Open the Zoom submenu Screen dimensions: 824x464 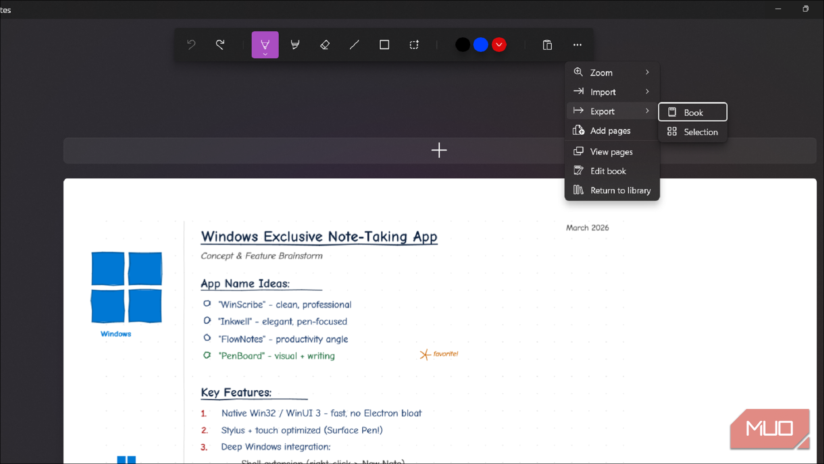(x=612, y=72)
